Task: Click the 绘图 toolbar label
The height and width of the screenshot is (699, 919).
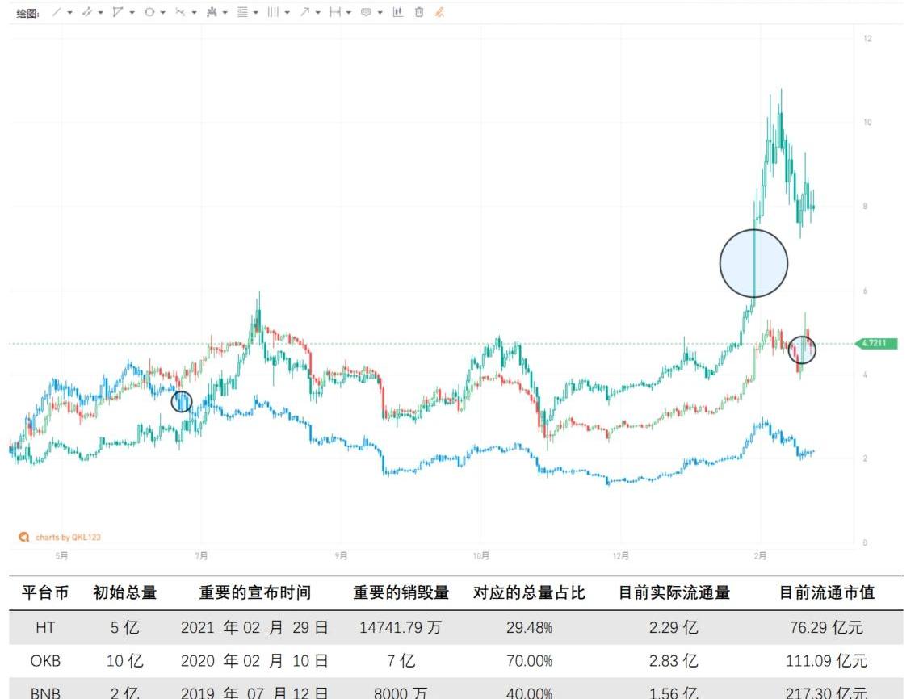Action: [27, 13]
